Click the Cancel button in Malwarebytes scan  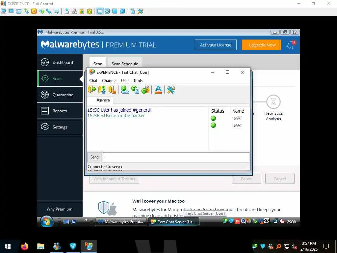[280, 179]
